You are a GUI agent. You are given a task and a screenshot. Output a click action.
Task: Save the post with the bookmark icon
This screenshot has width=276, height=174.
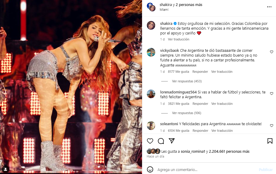coord(270,141)
